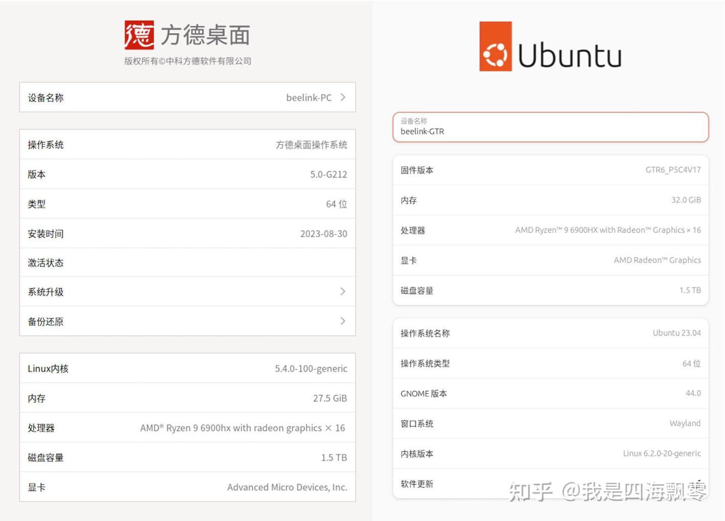Click the 磁盘容量 row in Ubuntu panel
Image resolution: width=725 pixels, height=521 pixels.
point(551,290)
